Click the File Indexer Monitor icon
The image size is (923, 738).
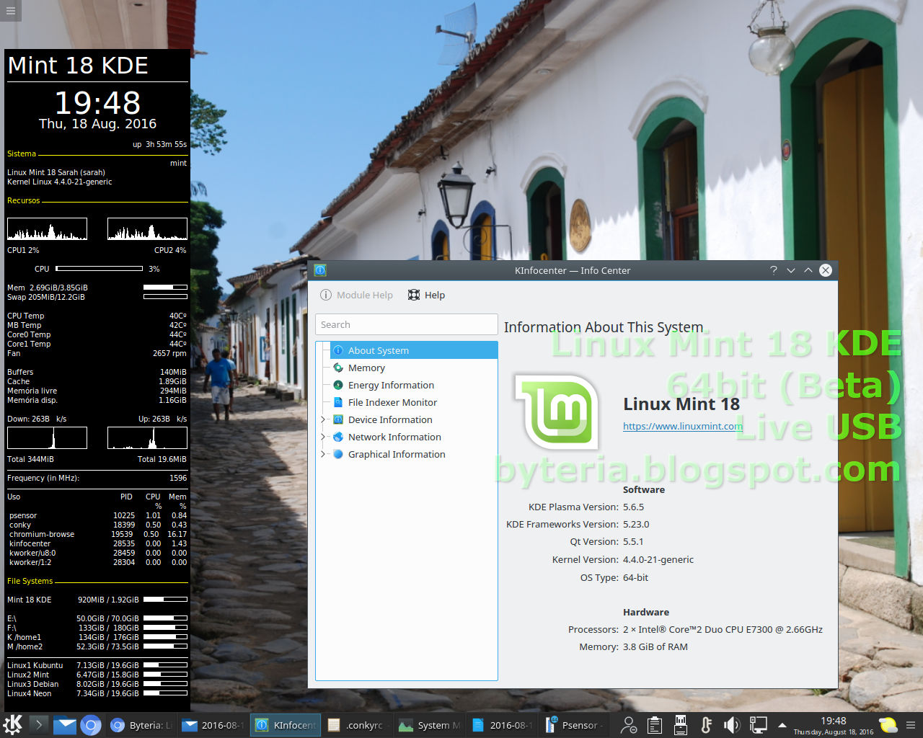click(338, 402)
